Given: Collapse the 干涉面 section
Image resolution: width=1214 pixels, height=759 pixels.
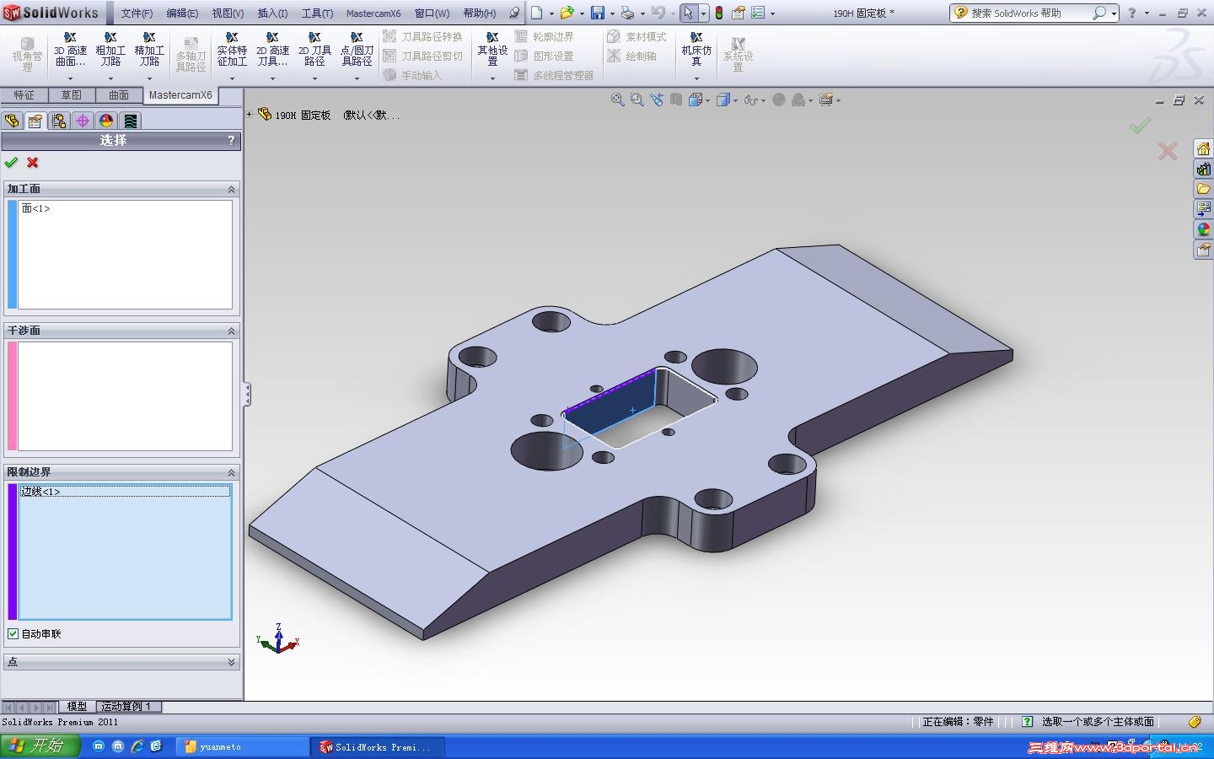Looking at the screenshot, I should 231,331.
